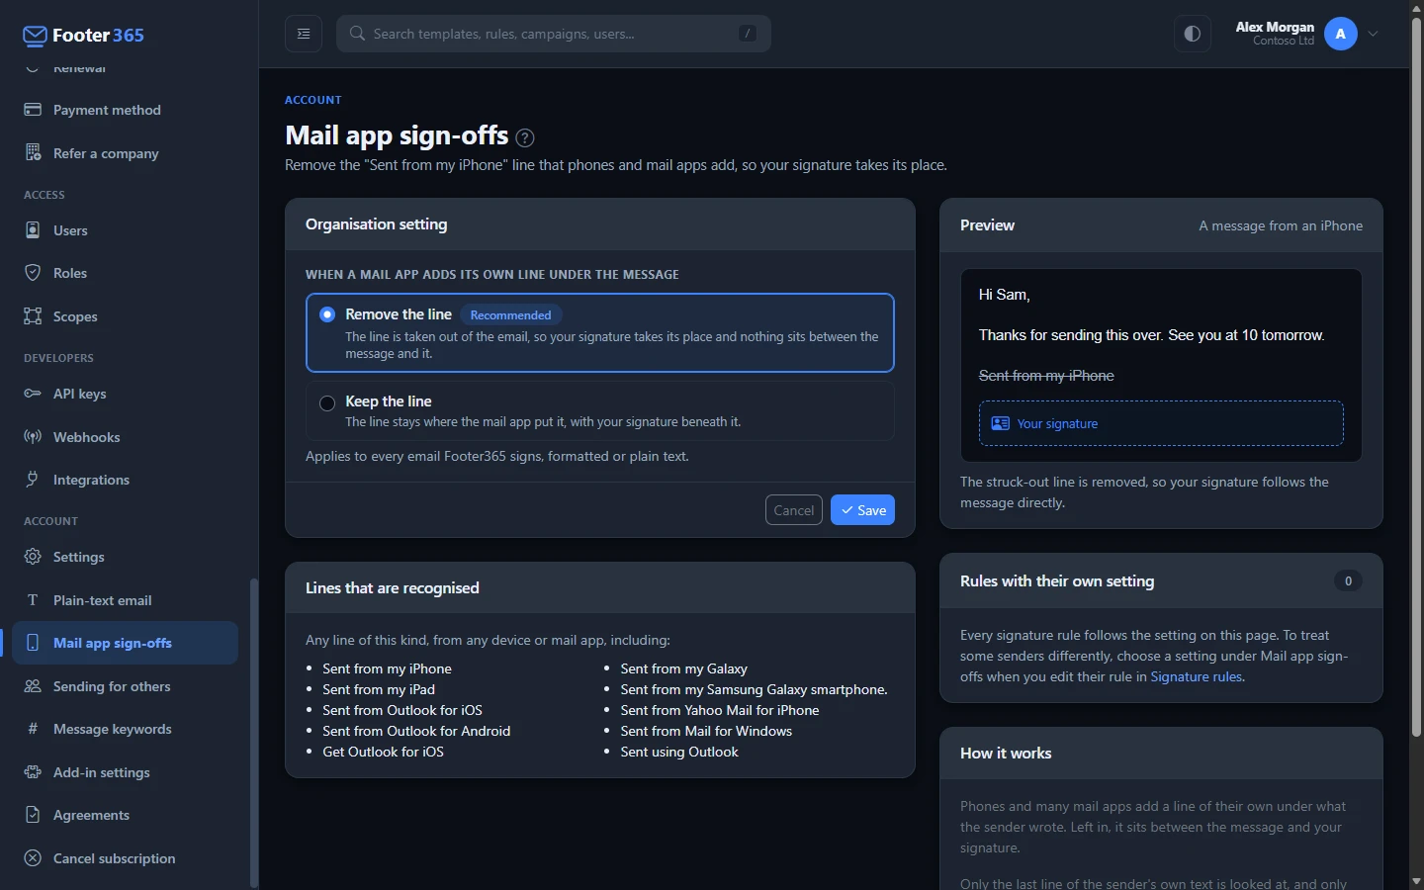This screenshot has height=890, width=1424.
Task: Click the Integrations plug icon
Action: 33,480
